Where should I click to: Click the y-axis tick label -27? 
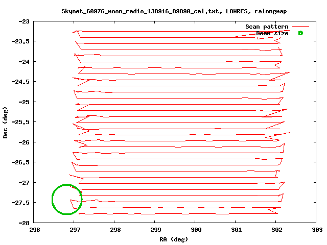24,182
